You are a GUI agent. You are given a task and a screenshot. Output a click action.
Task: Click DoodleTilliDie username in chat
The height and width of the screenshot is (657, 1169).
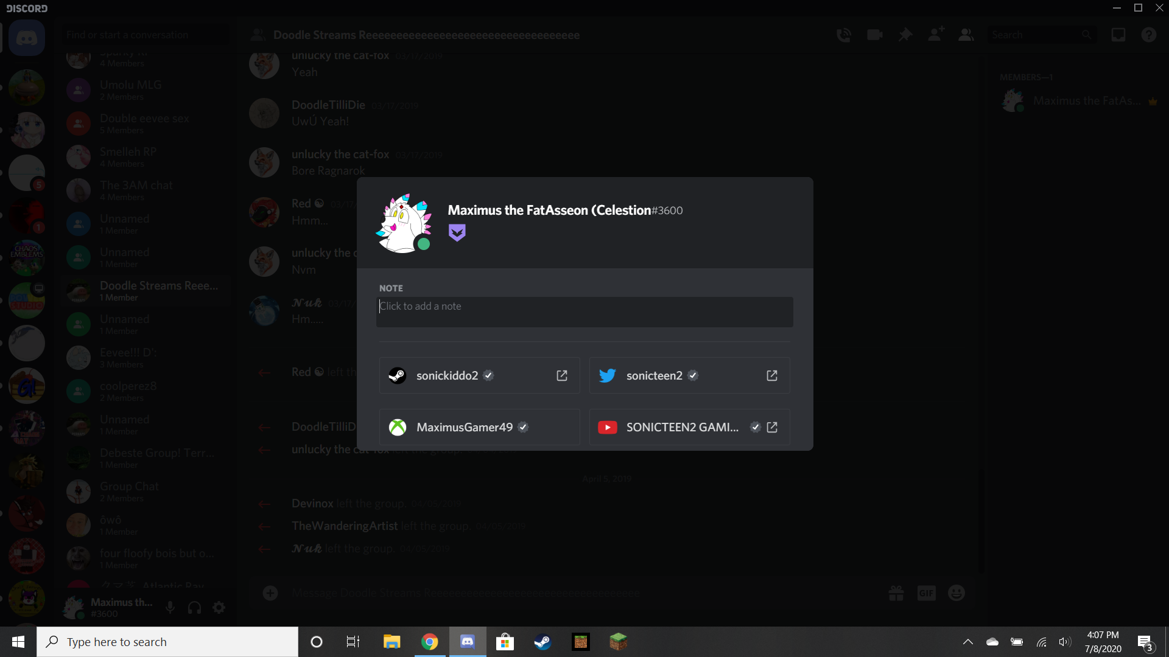[x=328, y=105]
